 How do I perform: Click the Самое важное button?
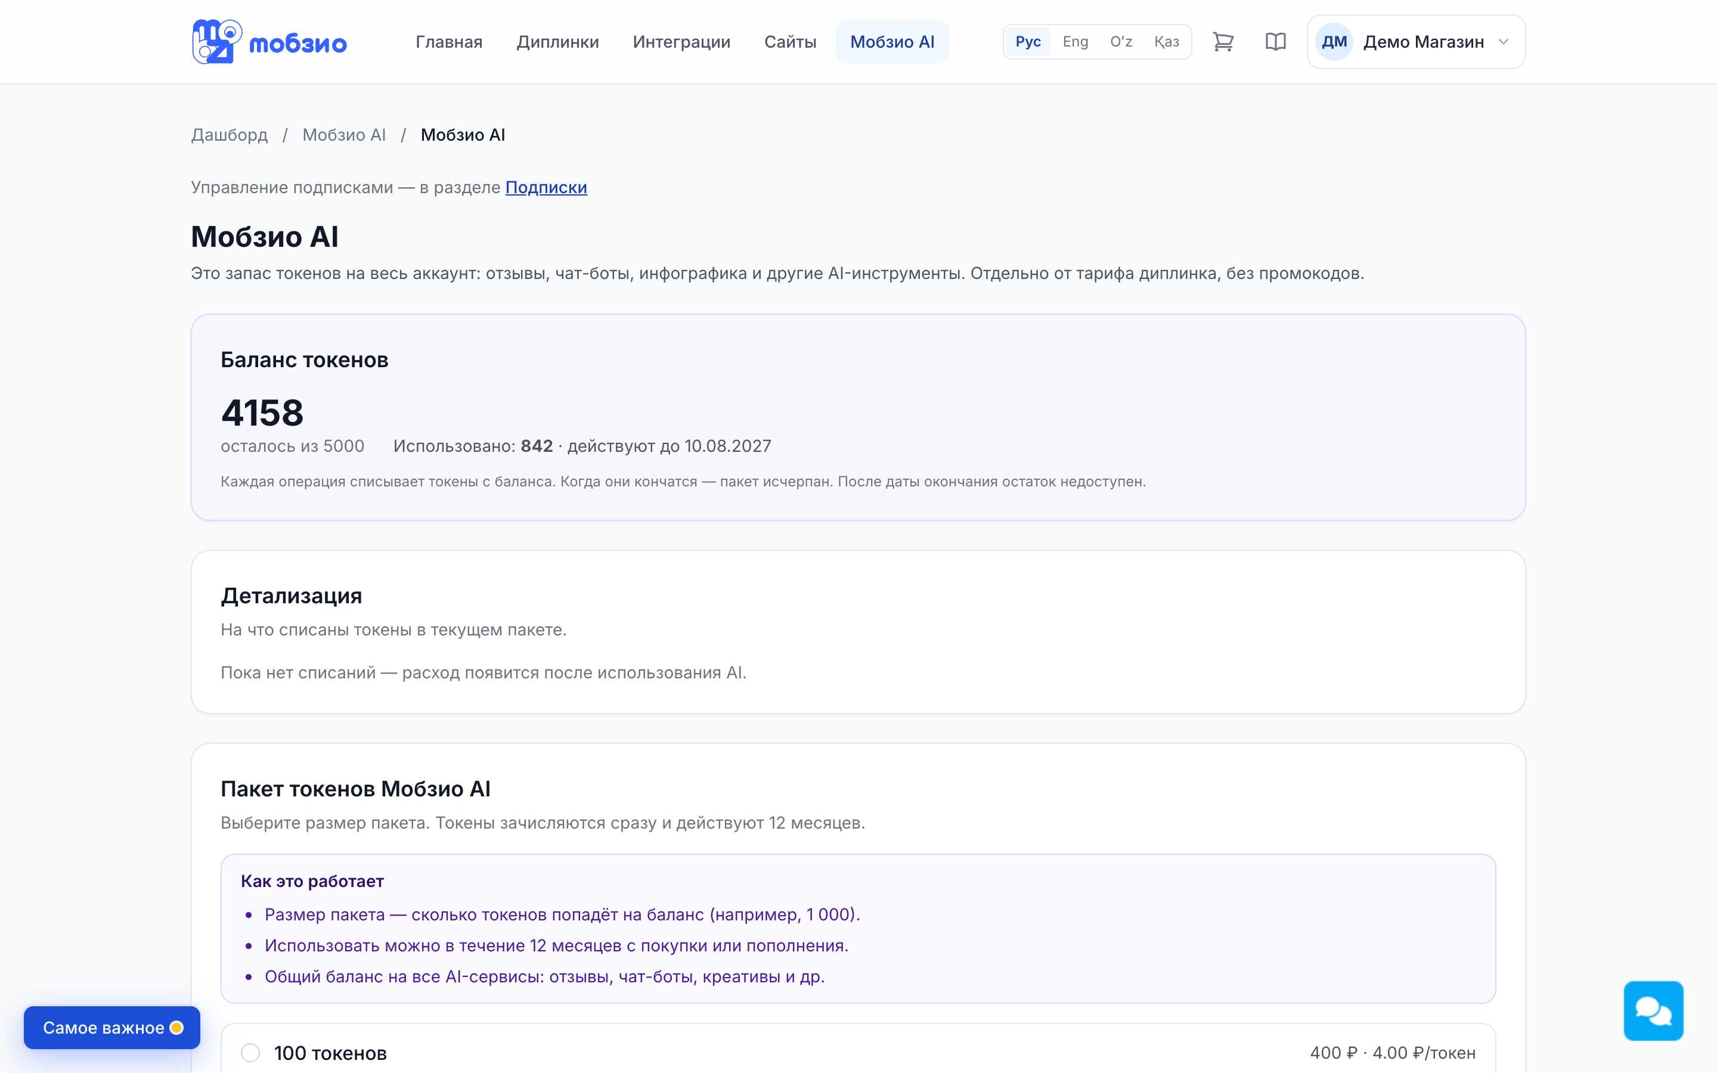[112, 1028]
